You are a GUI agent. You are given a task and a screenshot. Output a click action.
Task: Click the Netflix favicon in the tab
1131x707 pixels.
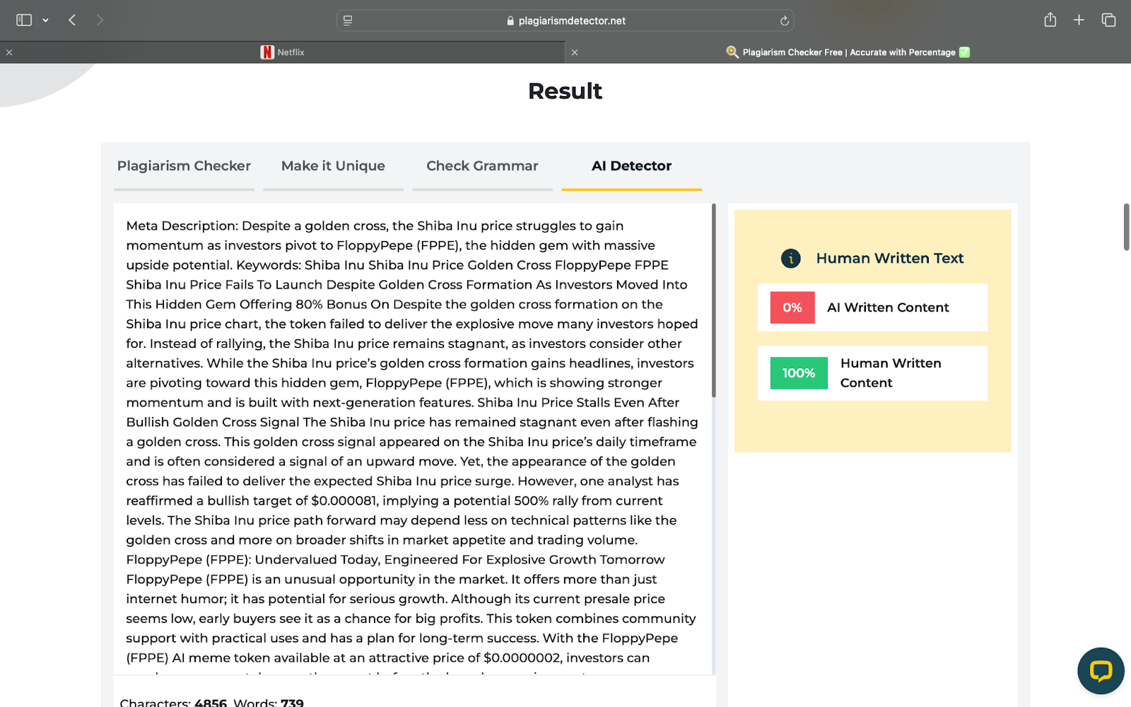[267, 52]
